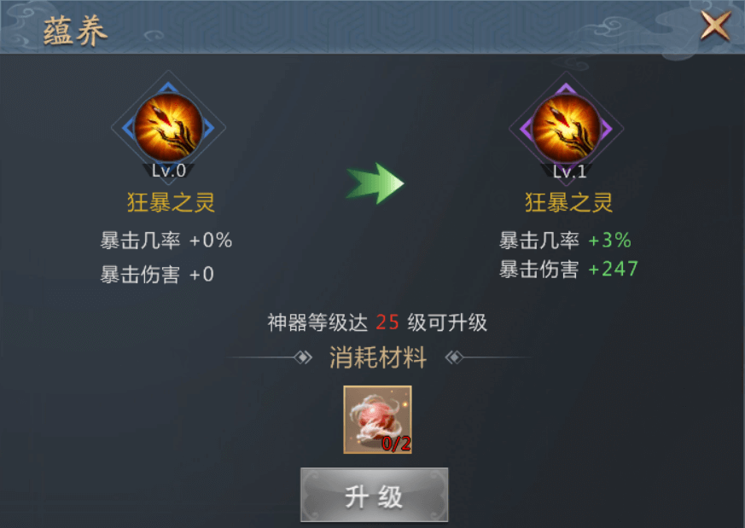This screenshot has height=528, width=745.
Task: Close the 蕴养 panel with the X
Action: click(x=715, y=26)
